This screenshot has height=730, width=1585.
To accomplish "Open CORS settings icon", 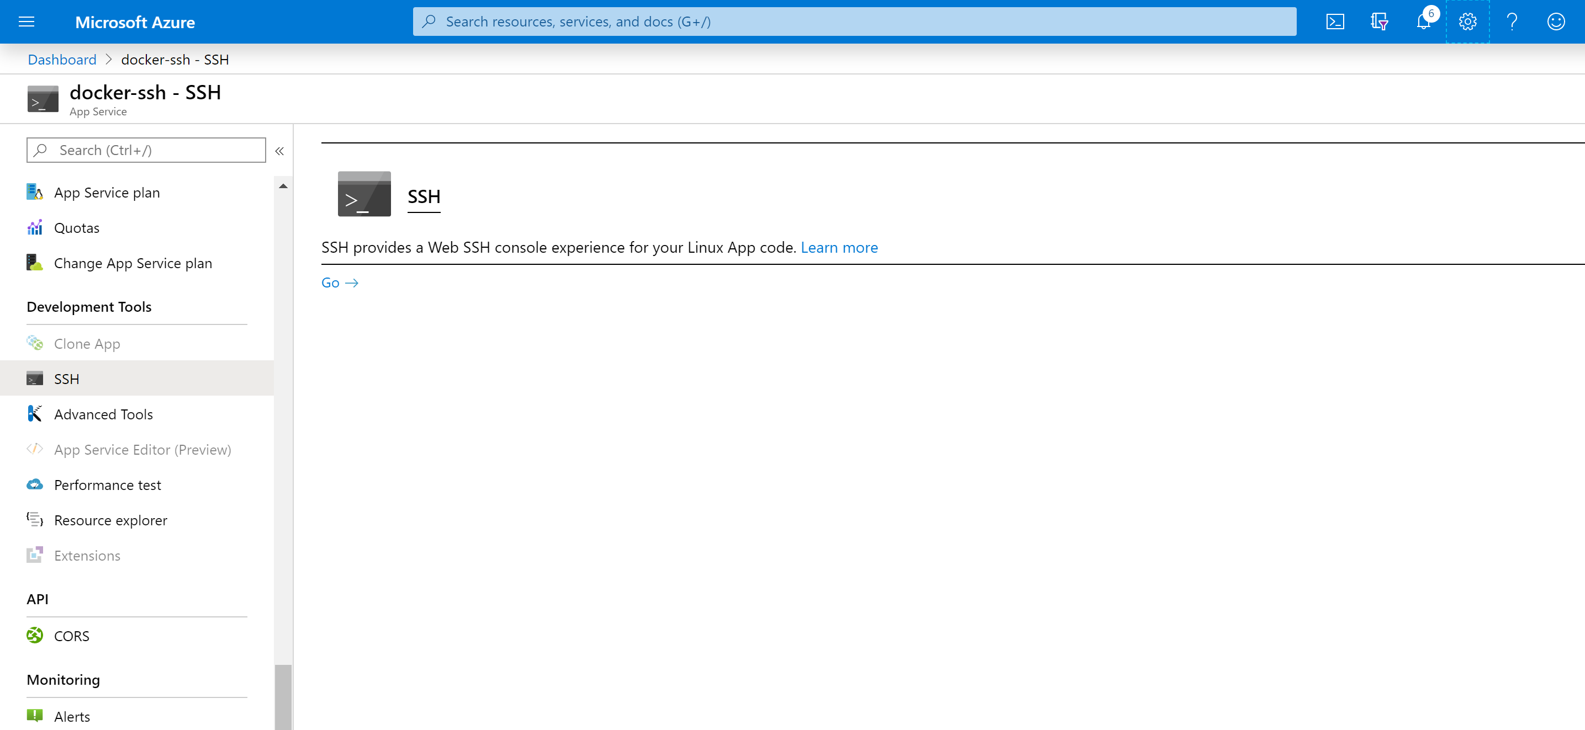I will [35, 635].
